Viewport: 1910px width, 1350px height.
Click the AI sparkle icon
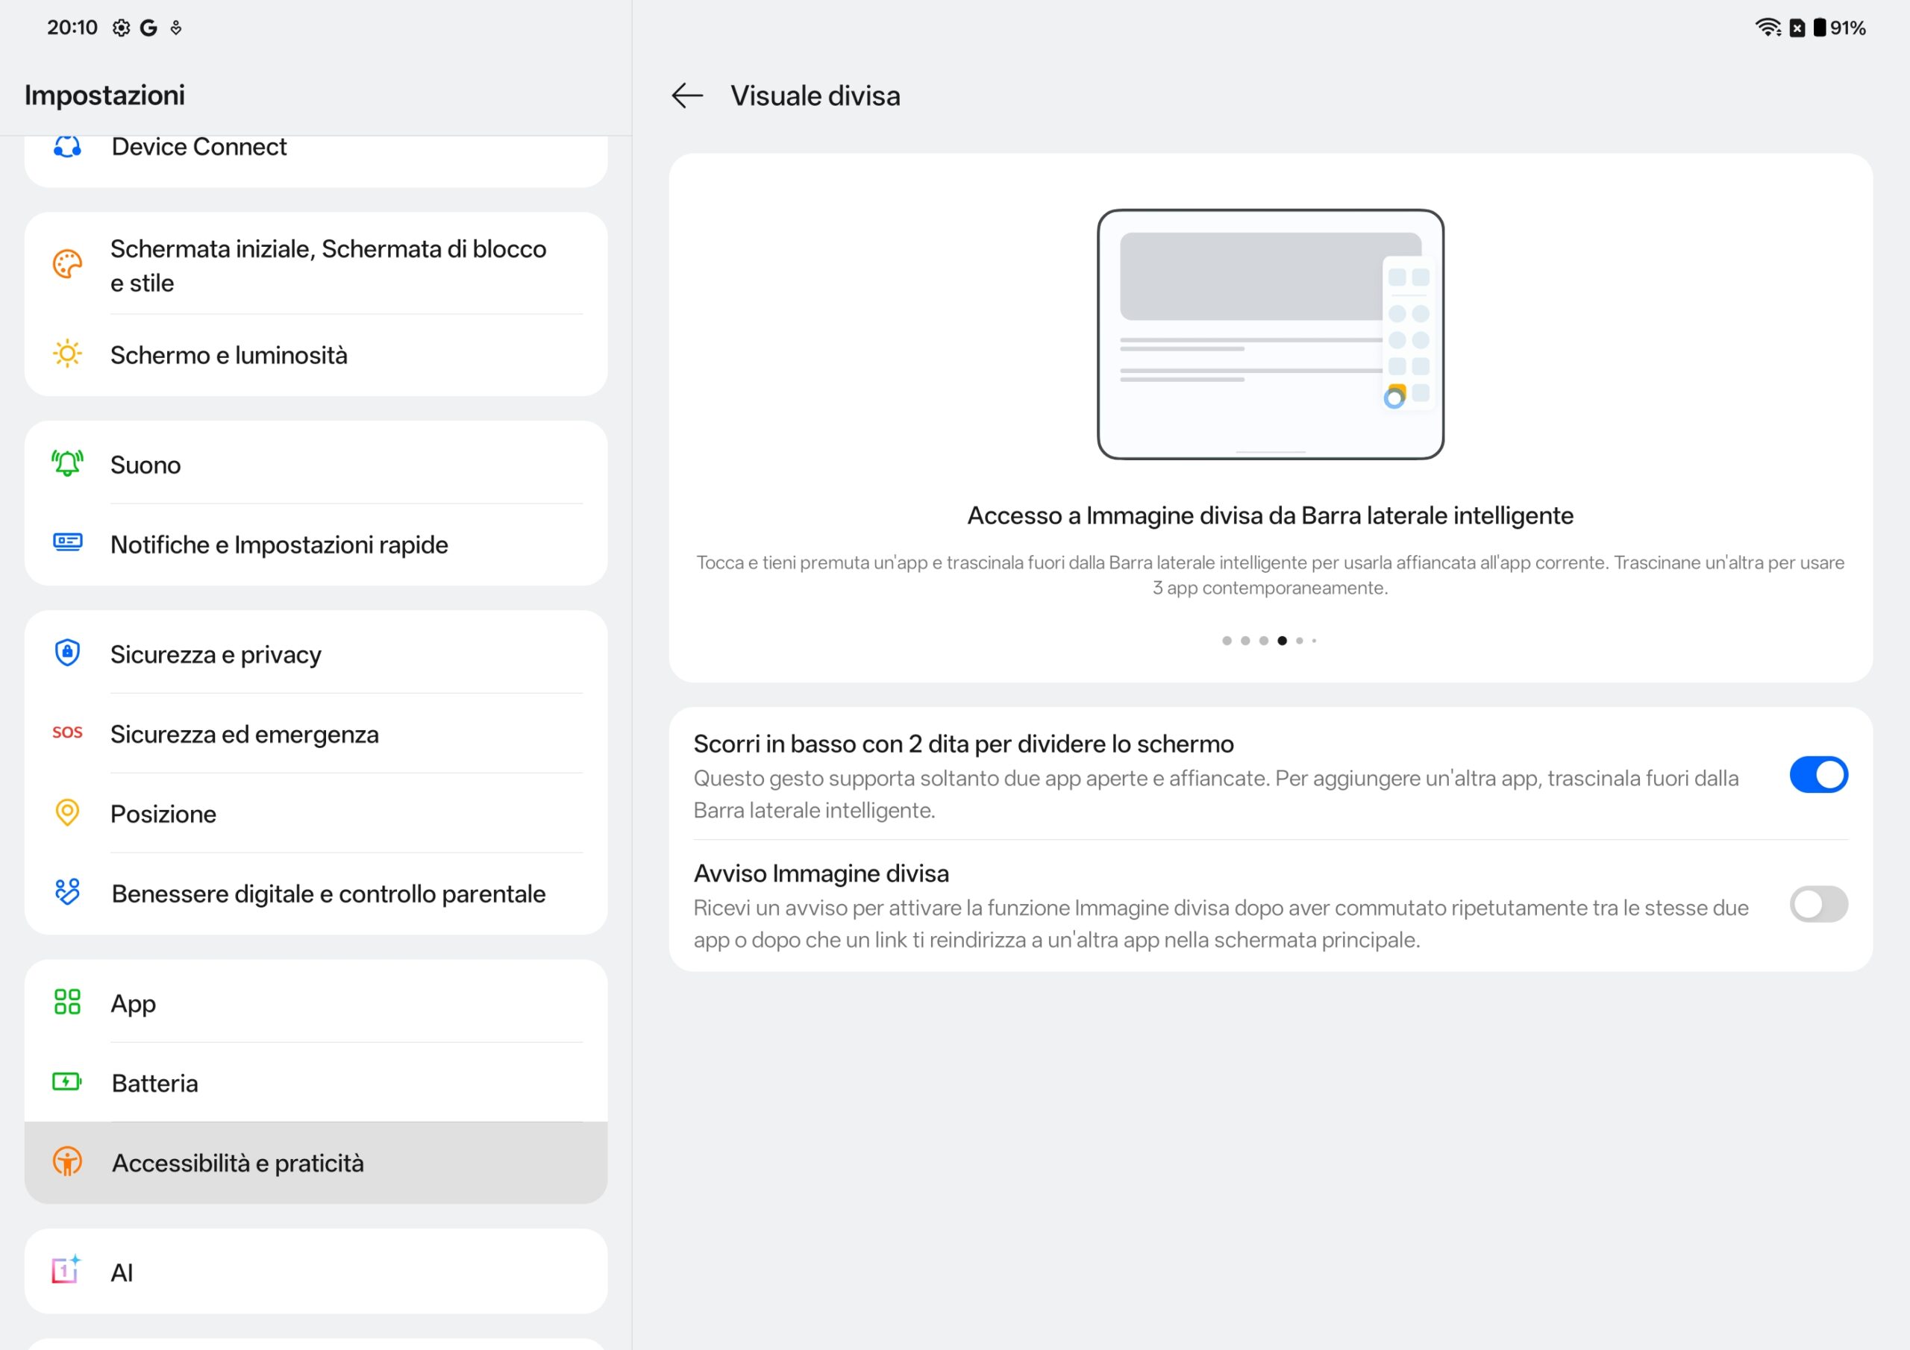tap(66, 1270)
